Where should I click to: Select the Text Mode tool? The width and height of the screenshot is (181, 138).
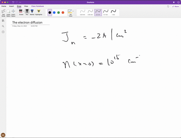point(3,13)
